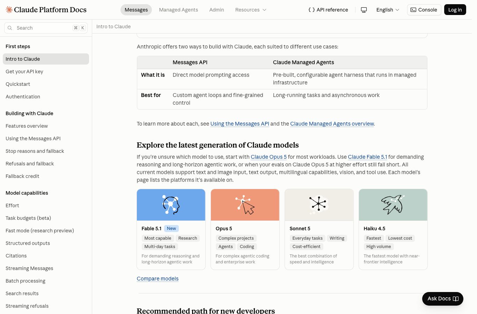Click the New badge on Fable 5.1
This screenshot has height=314, width=477.
pos(171,229)
